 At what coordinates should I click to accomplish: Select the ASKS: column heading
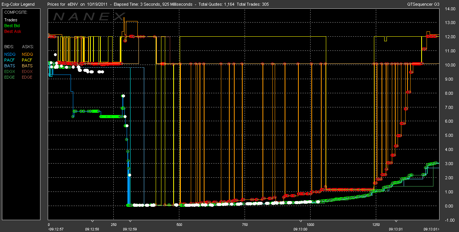[x=28, y=47]
